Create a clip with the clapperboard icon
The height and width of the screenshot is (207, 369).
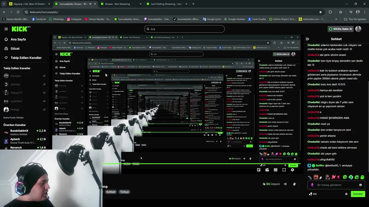pyautogui.click(x=267, y=170)
